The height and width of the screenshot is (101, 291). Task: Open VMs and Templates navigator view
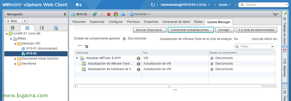click(27, 28)
